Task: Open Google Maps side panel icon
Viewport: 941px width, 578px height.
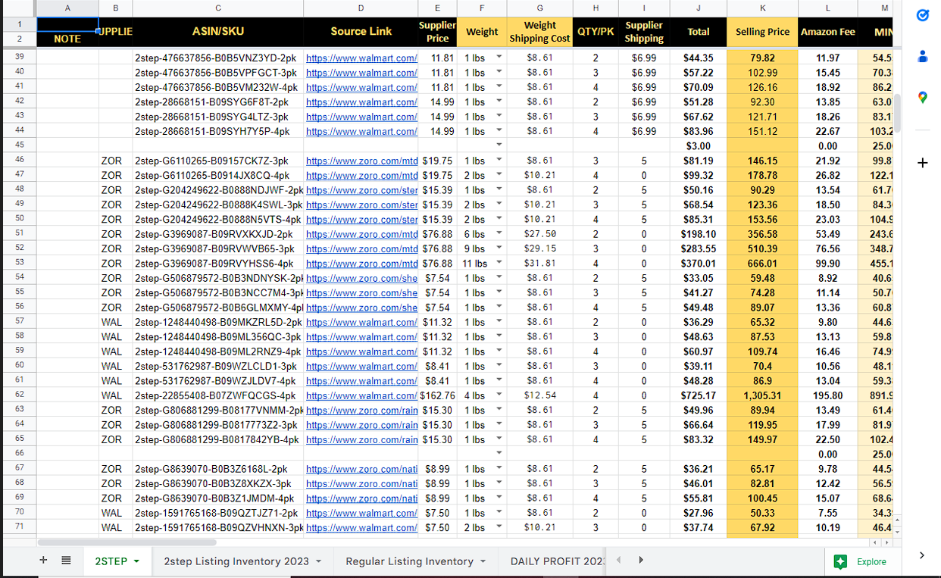Action: pyautogui.click(x=922, y=97)
